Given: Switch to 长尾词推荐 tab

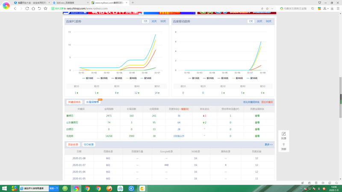Looking at the screenshot, I should (92, 102).
